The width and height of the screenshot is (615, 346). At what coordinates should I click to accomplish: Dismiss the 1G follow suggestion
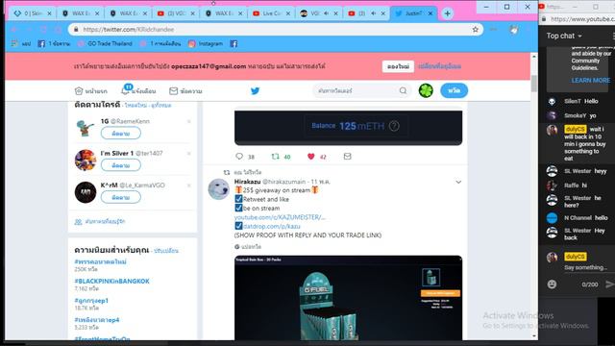pyautogui.click(x=189, y=122)
